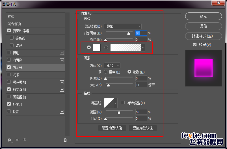Click the 大小 slider handle
Screen dimensions: 227x149
108,85
